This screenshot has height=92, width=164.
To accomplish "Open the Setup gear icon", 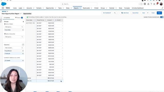I will [x=154, y=4].
